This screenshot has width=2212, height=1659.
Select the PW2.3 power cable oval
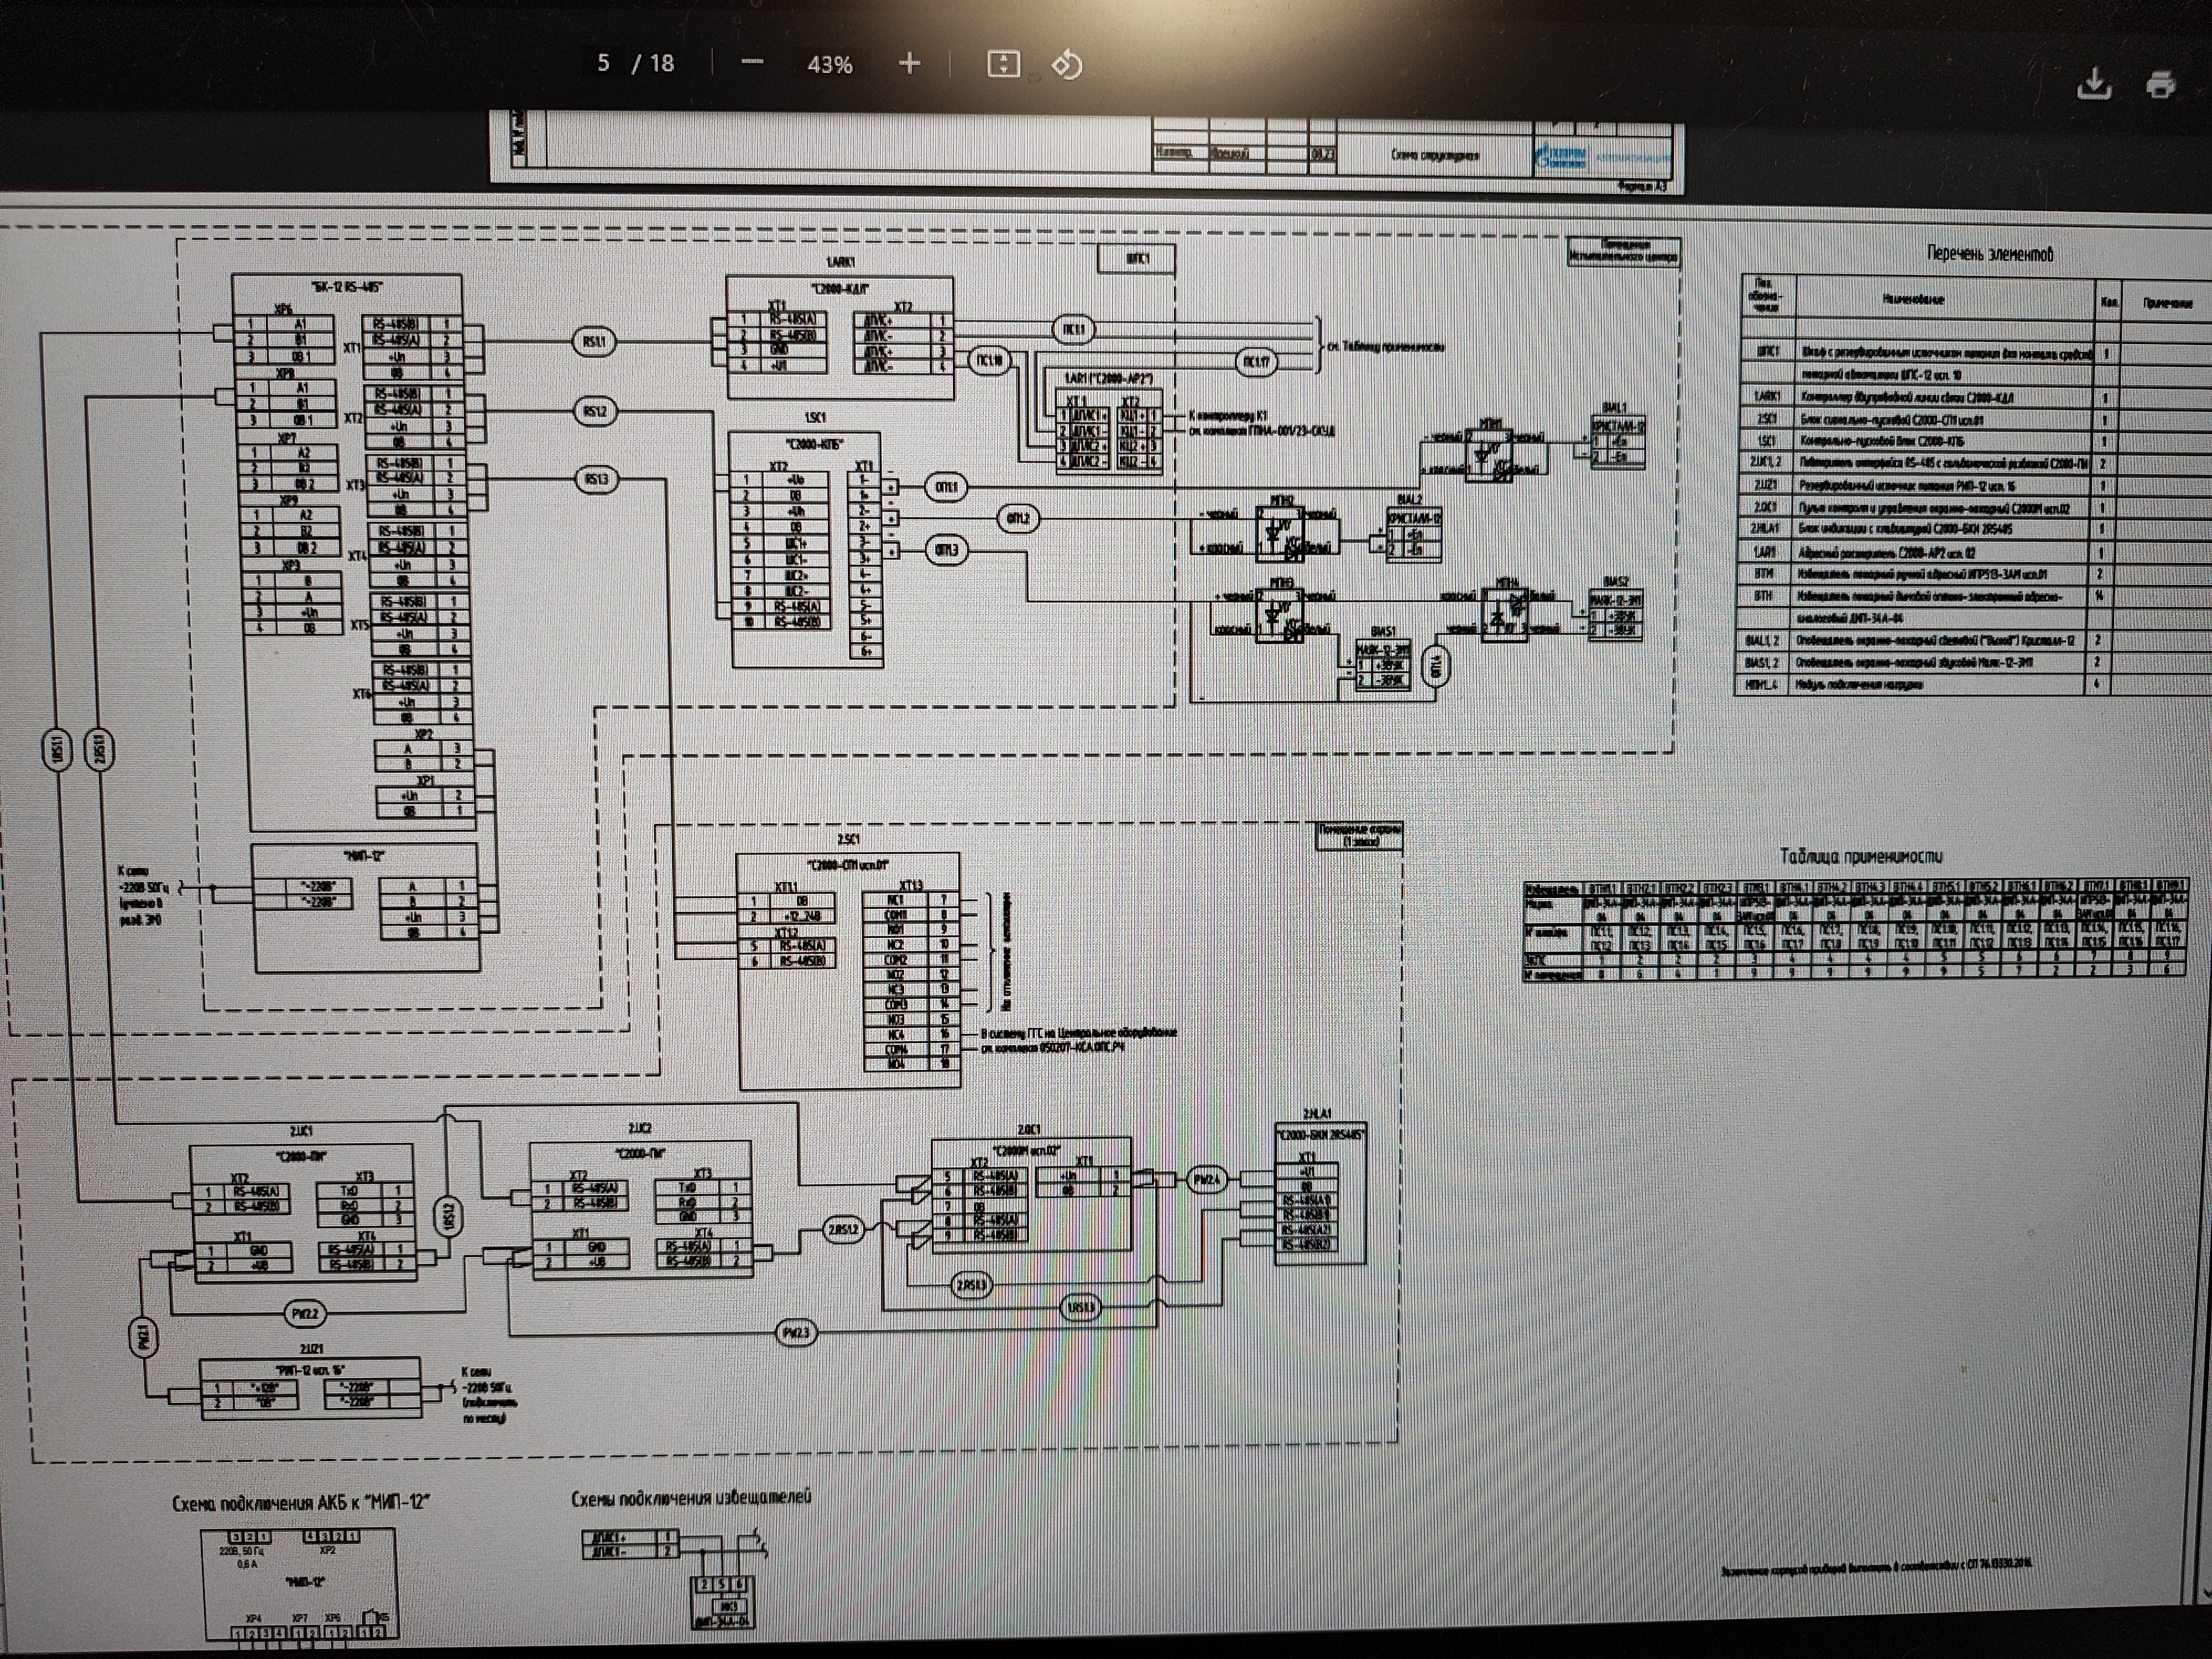point(795,1333)
